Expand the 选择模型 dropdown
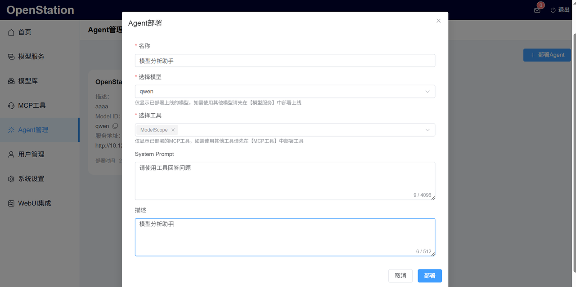This screenshot has height=287, width=576. pyautogui.click(x=427, y=91)
